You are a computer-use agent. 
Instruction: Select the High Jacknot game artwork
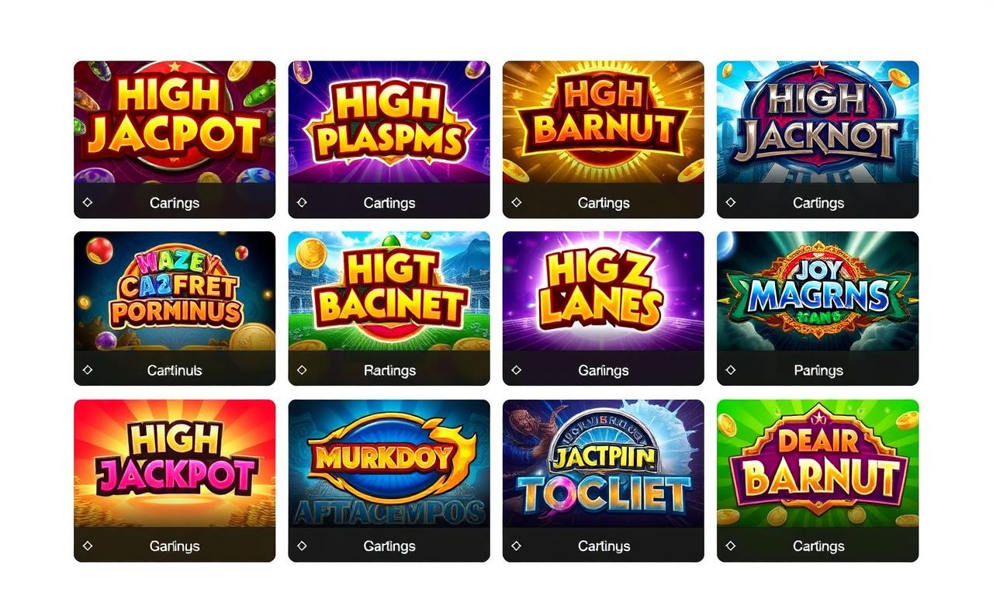pyautogui.click(x=818, y=123)
